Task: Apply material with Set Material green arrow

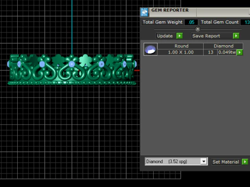Action: [245, 162]
